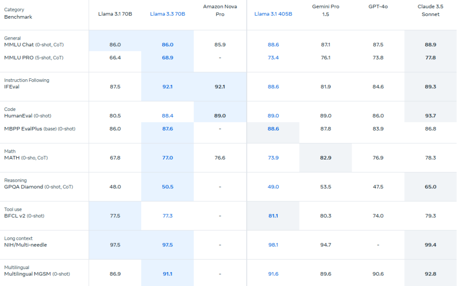Screen dimensions: 457x286
Task: Click the MBPP EvalPlus (base) row label
Action: [x=40, y=129]
